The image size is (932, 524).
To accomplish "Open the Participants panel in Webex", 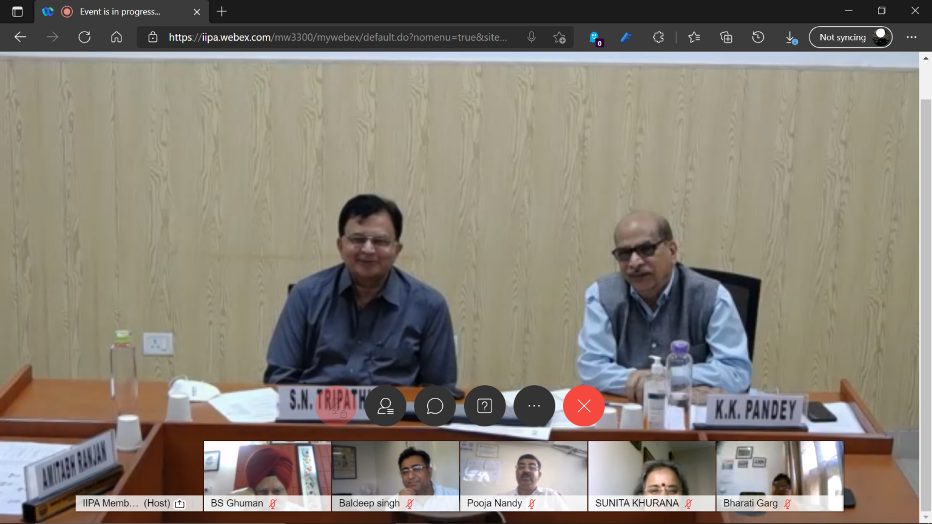I will pos(385,406).
